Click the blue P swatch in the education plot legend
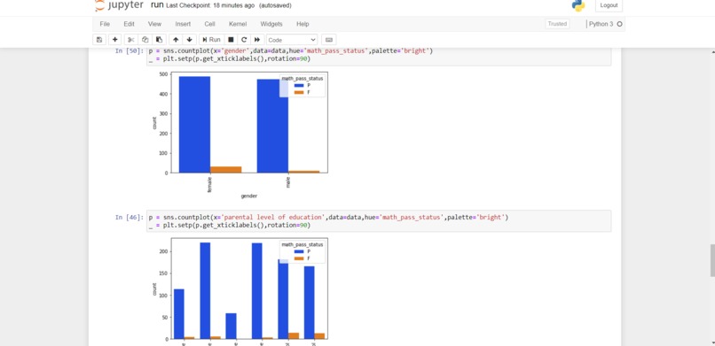The height and width of the screenshot is (346, 715). coord(299,251)
